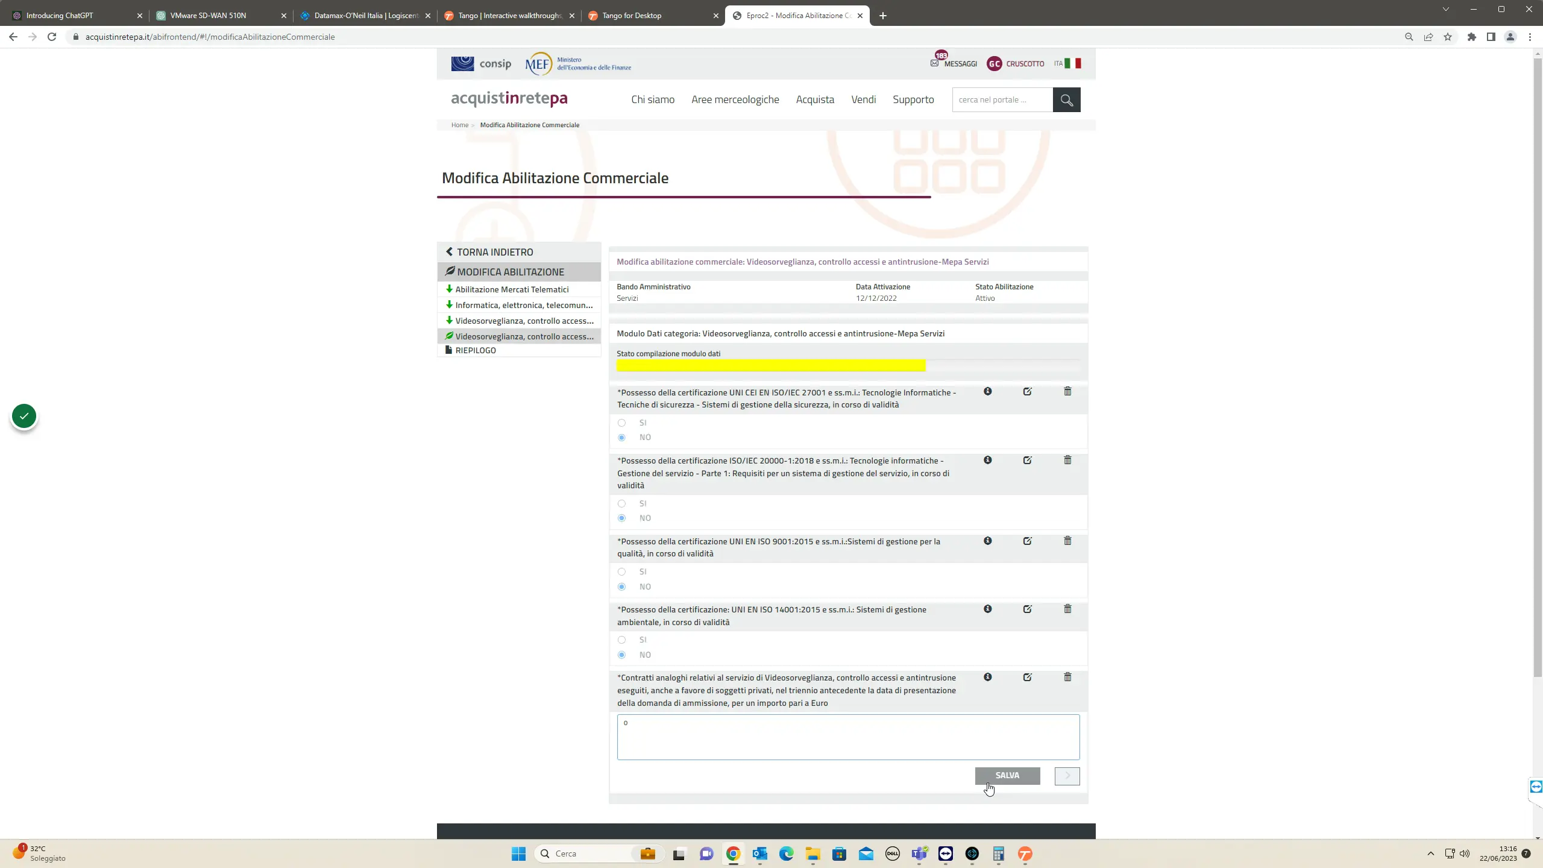Open Aree merceologiche menu
Image resolution: width=1543 pixels, height=868 pixels.
pos(735,99)
